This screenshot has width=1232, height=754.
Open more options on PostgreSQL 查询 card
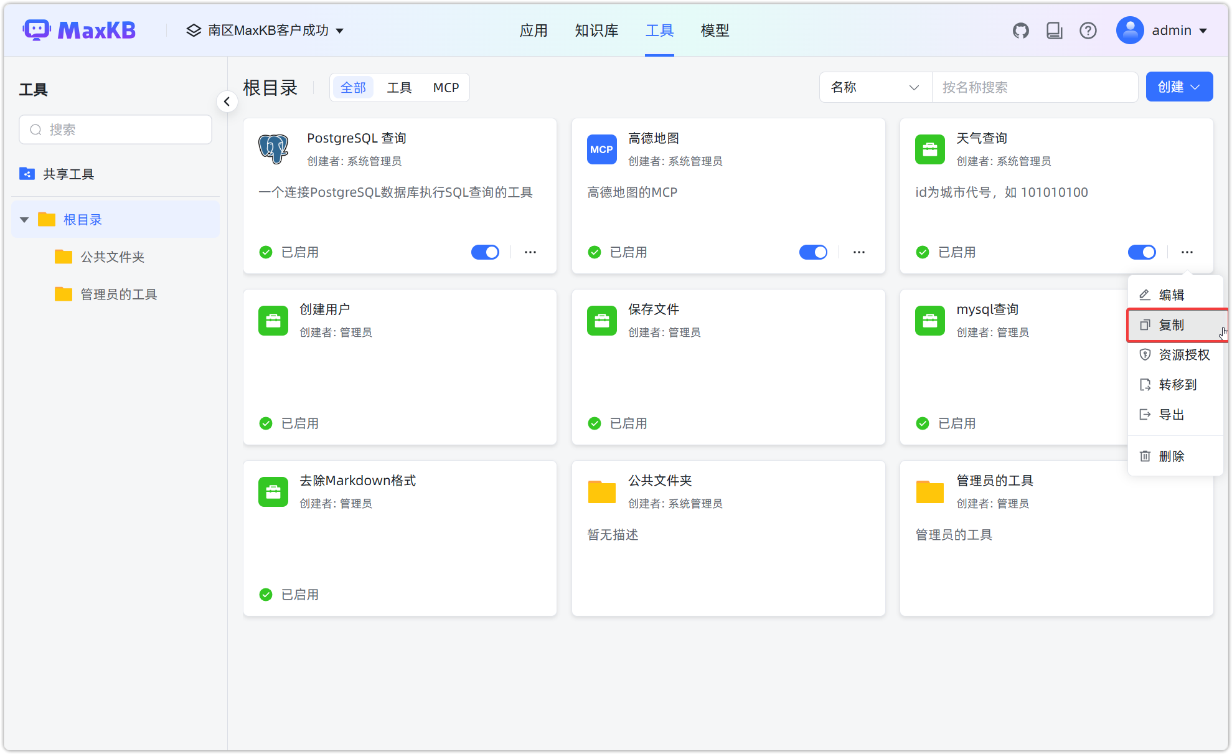tap(530, 252)
